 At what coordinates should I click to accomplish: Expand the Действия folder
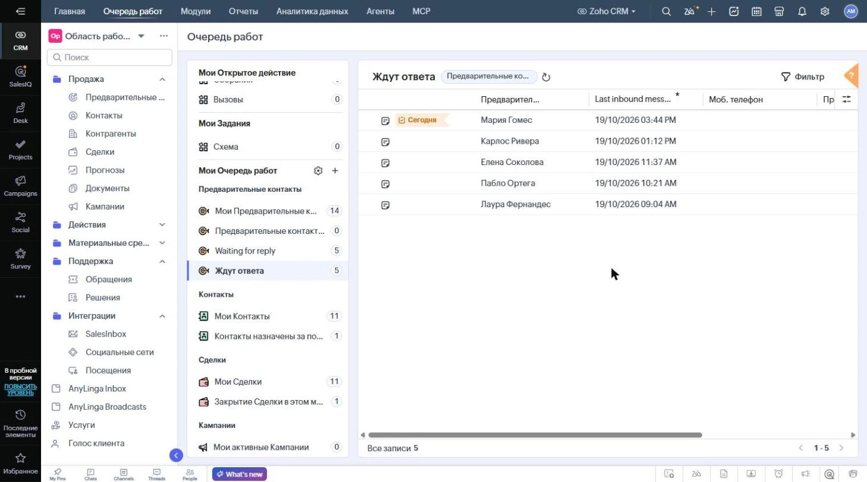(162, 225)
